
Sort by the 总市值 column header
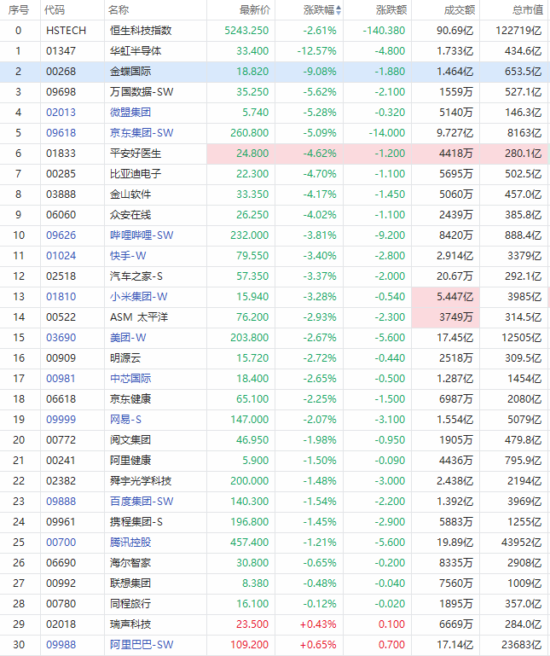528,10
